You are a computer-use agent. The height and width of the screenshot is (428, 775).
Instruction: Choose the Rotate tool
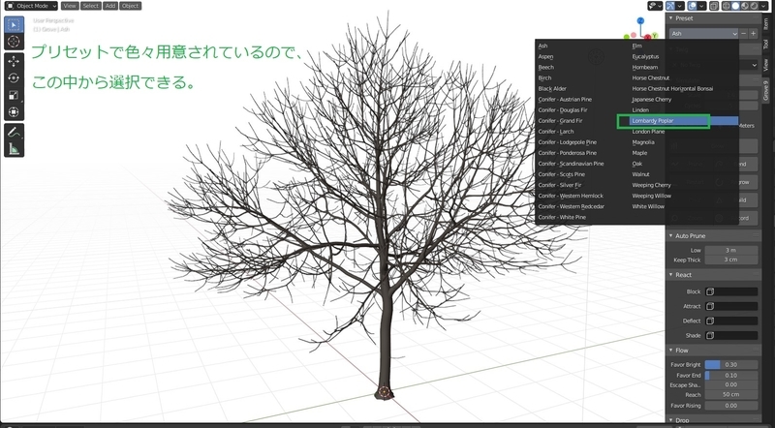point(14,78)
